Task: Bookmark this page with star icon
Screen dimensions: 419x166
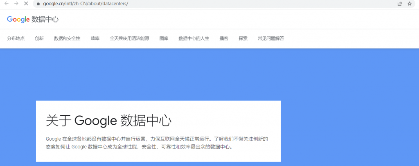Action: [410, 4]
